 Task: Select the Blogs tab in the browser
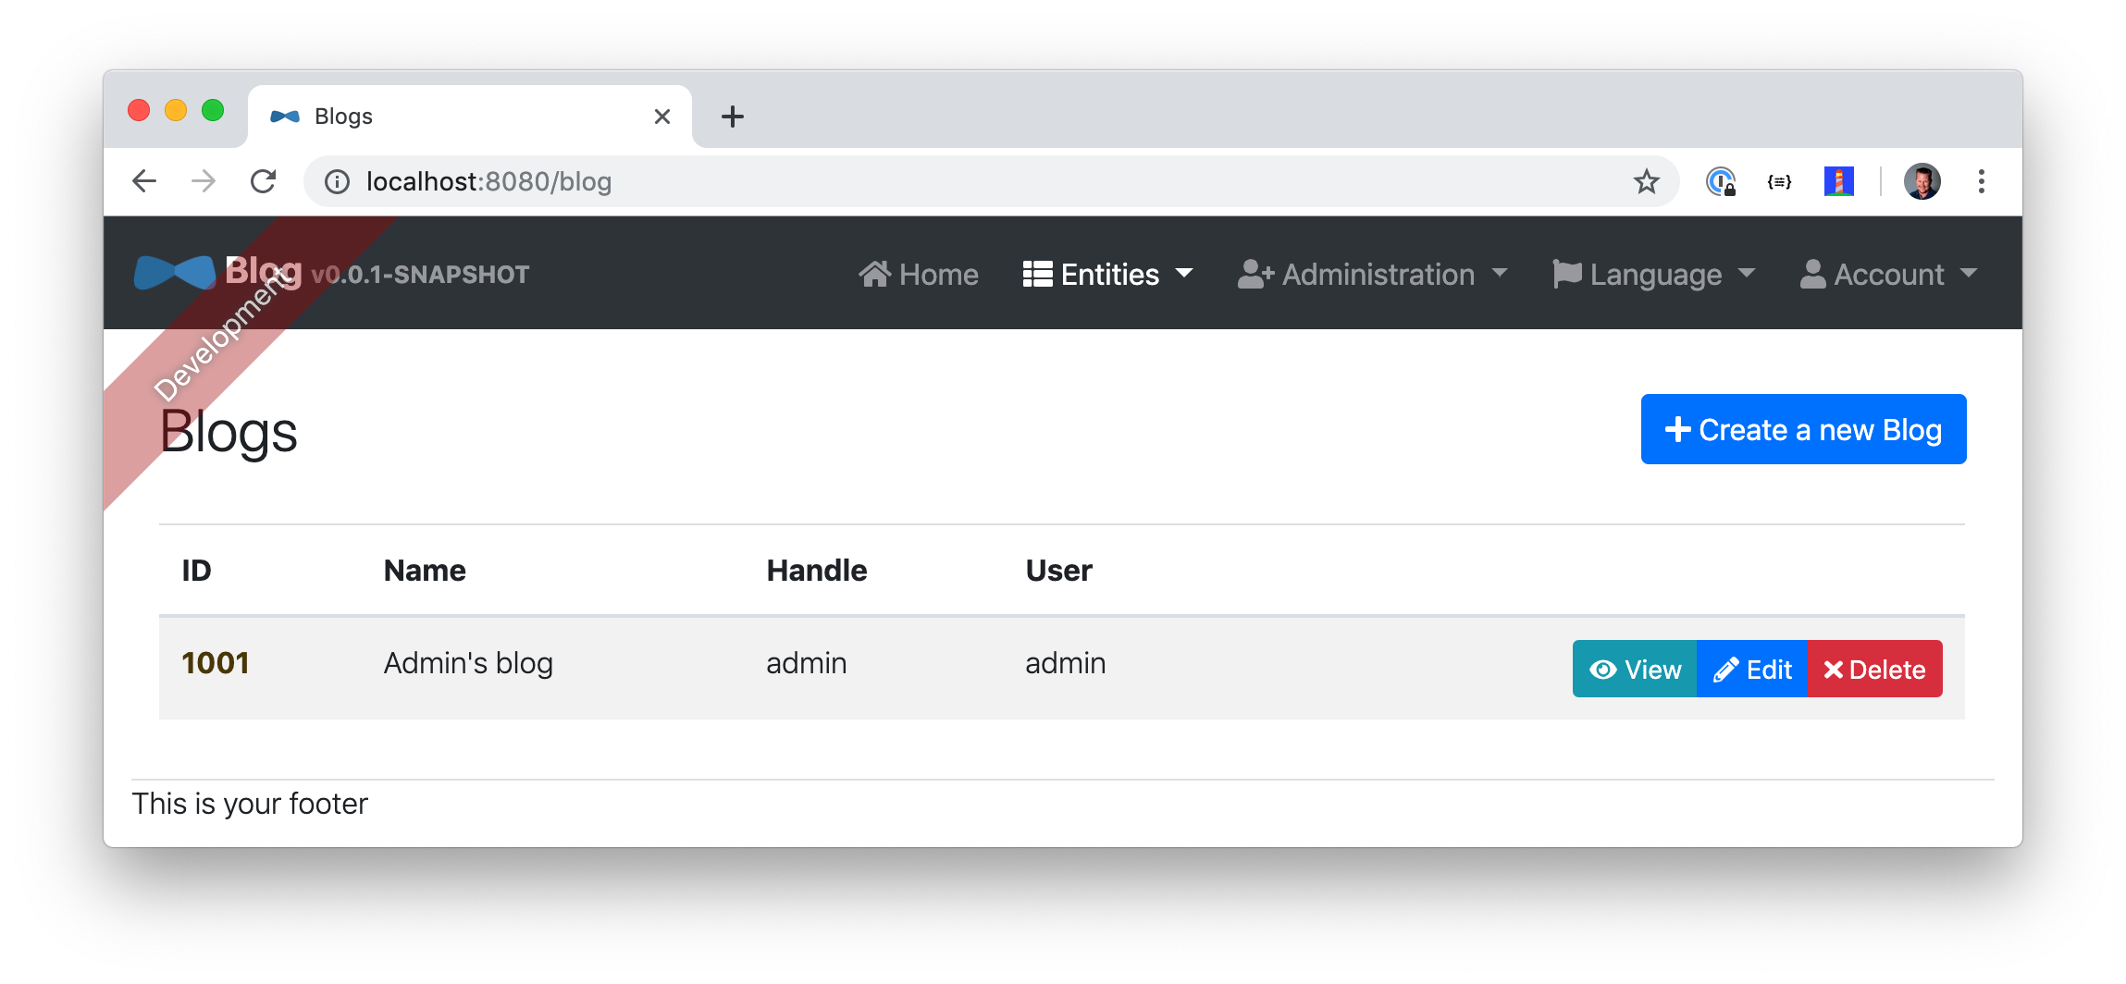click(470, 117)
